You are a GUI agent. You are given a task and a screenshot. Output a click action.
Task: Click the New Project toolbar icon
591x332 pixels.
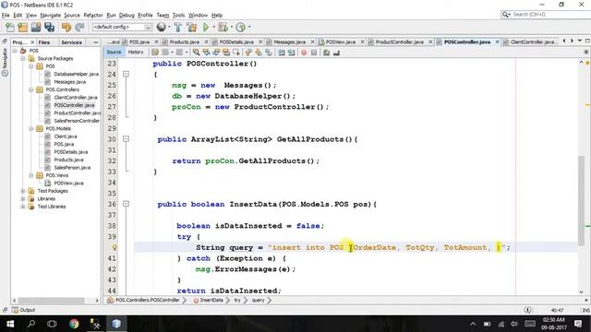[x=22, y=27]
